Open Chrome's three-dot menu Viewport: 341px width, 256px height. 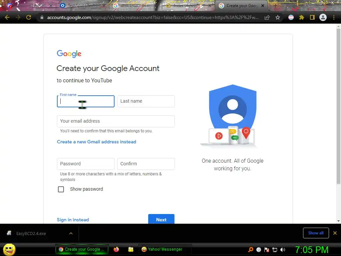334,17
